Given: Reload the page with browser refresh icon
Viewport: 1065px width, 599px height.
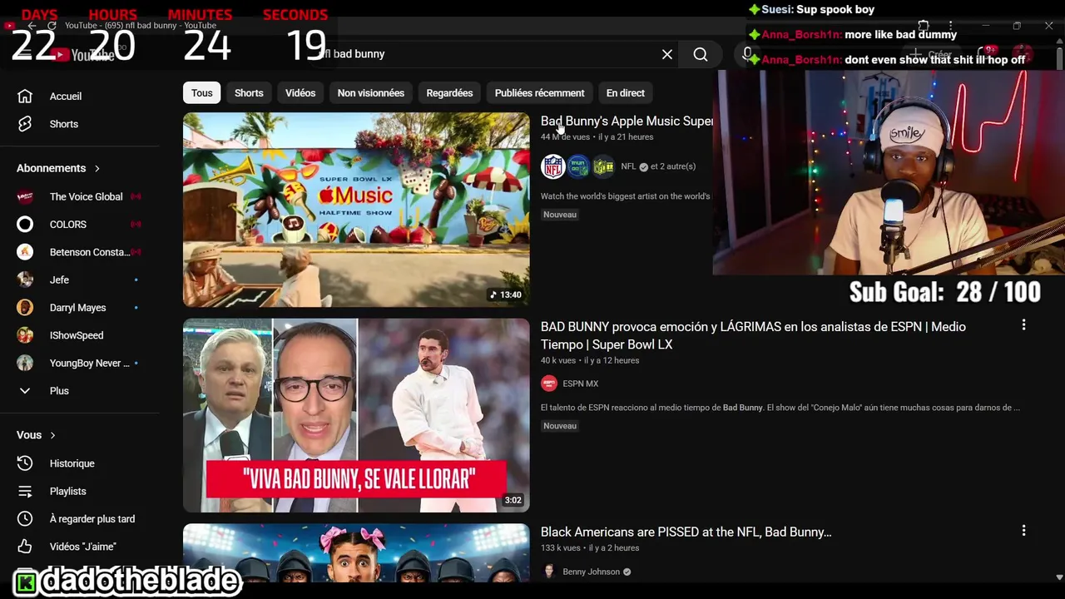Looking at the screenshot, I should pyautogui.click(x=52, y=27).
